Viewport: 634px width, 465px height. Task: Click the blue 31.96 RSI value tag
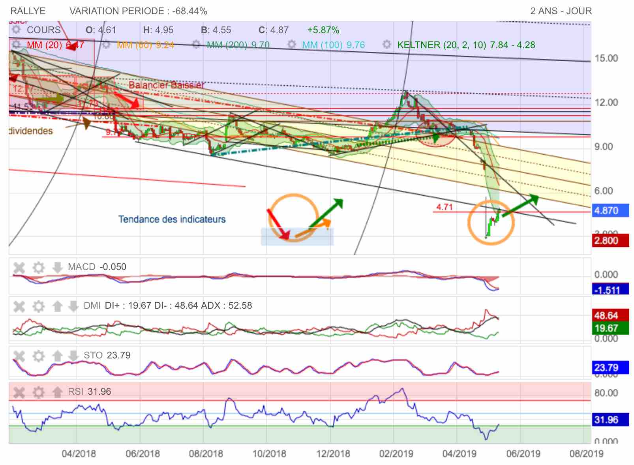tap(610, 420)
